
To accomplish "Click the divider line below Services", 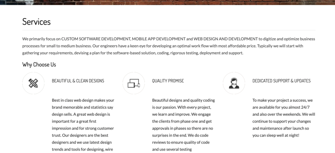I will tap(169, 30).
